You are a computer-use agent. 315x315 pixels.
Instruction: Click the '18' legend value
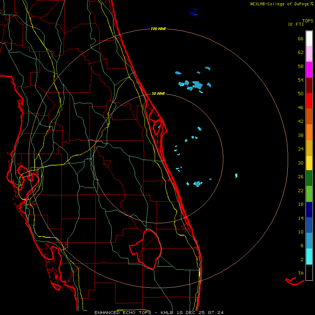point(301,204)
